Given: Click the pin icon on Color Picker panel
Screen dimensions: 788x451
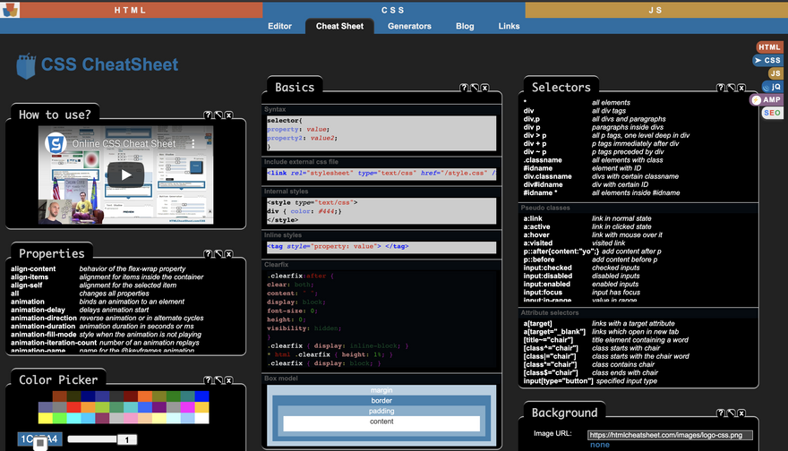Looking at the screenshot, I should 218,380.
